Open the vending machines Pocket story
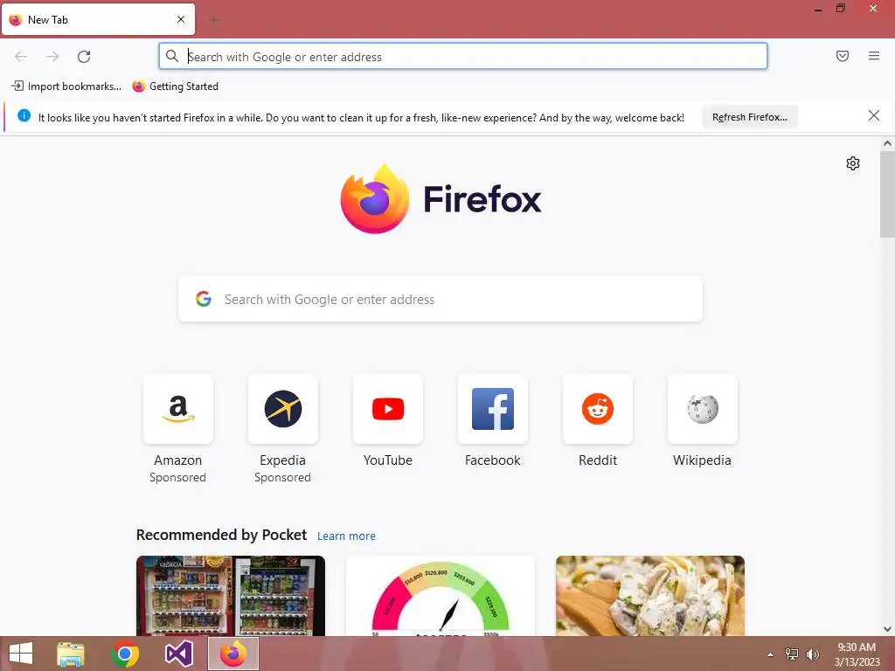This screenshot has height=671, width=895. pyautogui.click(x=231, y=596)
